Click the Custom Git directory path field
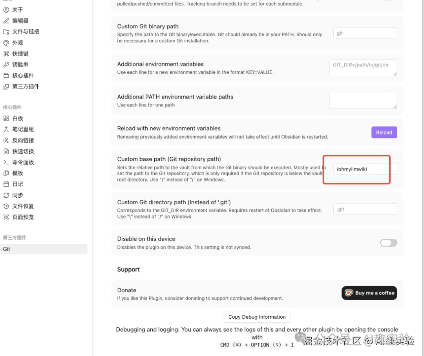 click(x=365, y=209)
